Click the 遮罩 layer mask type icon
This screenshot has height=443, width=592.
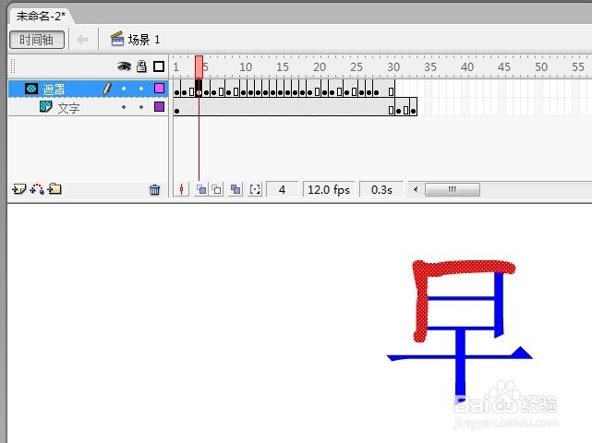31,89
